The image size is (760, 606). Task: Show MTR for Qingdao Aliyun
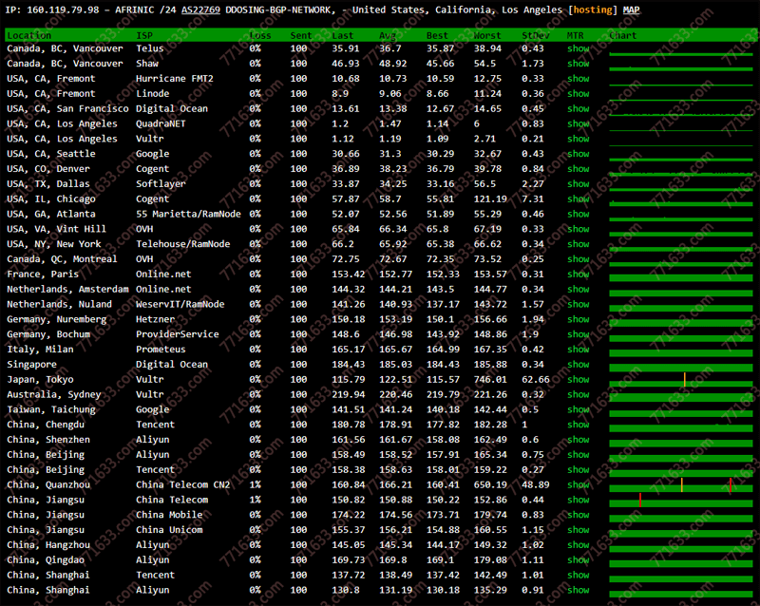pyautogui.click(x=579, y=559)
